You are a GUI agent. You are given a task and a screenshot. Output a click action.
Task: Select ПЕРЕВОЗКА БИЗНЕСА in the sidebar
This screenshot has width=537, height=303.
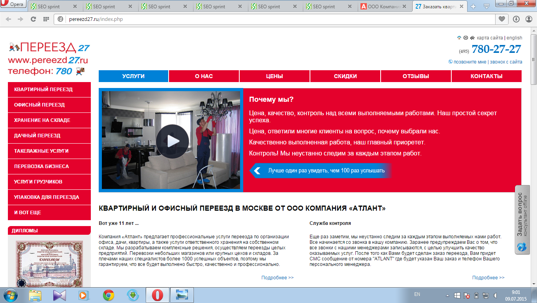[x=49, y=166]
